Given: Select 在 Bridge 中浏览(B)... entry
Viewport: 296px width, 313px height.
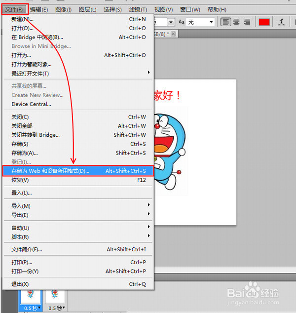Looking at the screenshot, I should pos(78,37).
